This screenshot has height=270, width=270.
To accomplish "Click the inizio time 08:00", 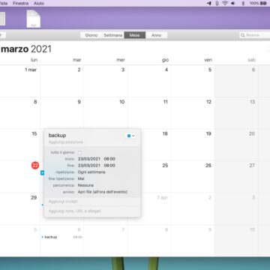I will [109, 159].
